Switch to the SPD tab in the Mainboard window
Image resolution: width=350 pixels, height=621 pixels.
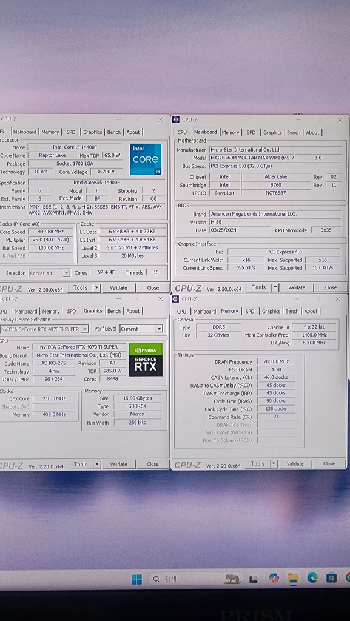click(x=251, y=132)
